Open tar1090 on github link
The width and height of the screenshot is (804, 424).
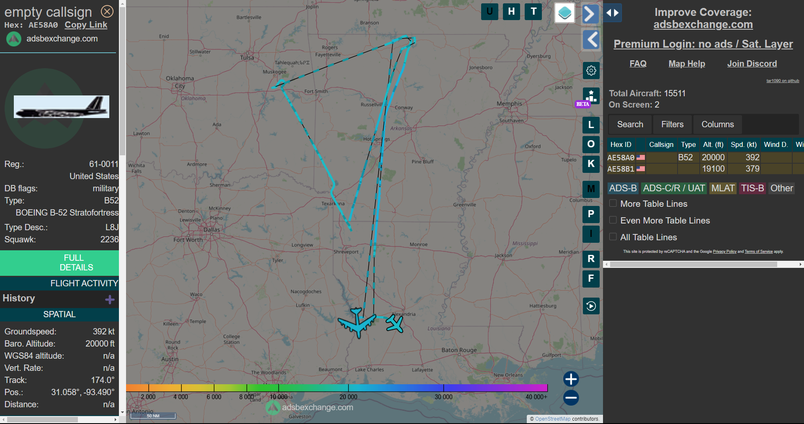click(783, 81)
